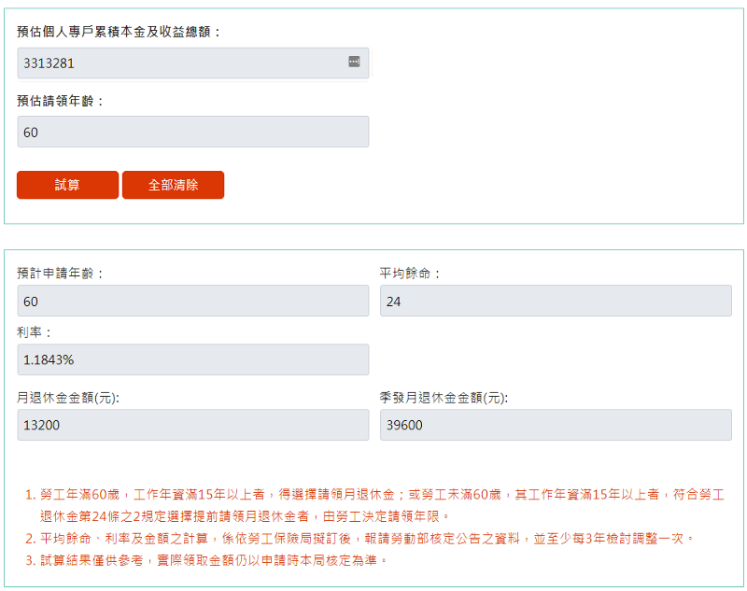Click the label 預計申請年齡
The image size is (747, 591).
[x=60, y=274]
